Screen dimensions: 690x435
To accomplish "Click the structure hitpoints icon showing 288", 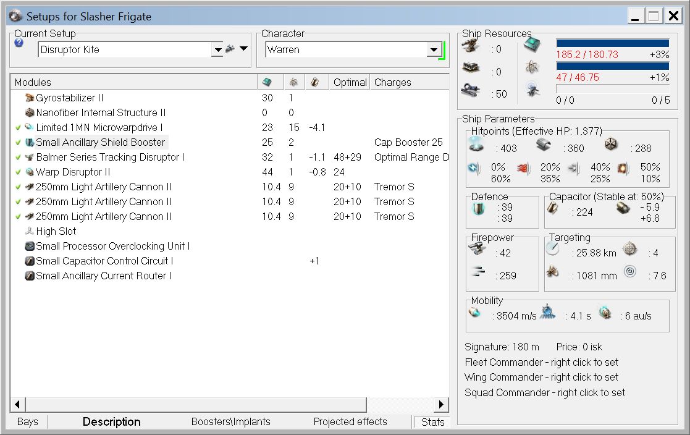I will coord(611,144).
